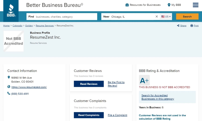
Task: Click the globe website icon
Action: click(9, 87)
